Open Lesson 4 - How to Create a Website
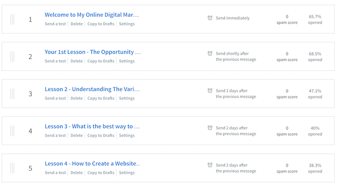This screenshot has height=186, width=337. (x=92, y=164)
